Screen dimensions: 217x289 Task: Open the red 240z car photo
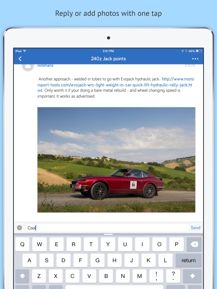[x=116, y=160]
